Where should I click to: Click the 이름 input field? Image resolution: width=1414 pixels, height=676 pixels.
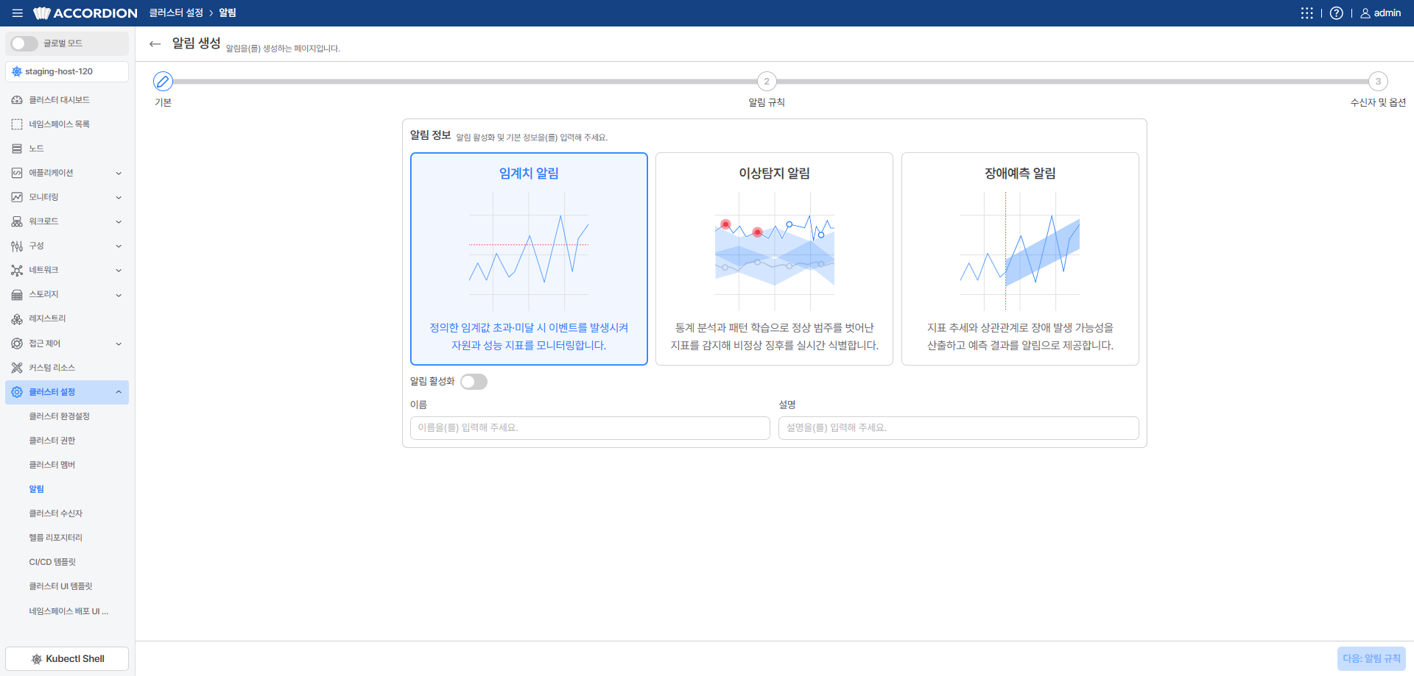click(590, 428)
